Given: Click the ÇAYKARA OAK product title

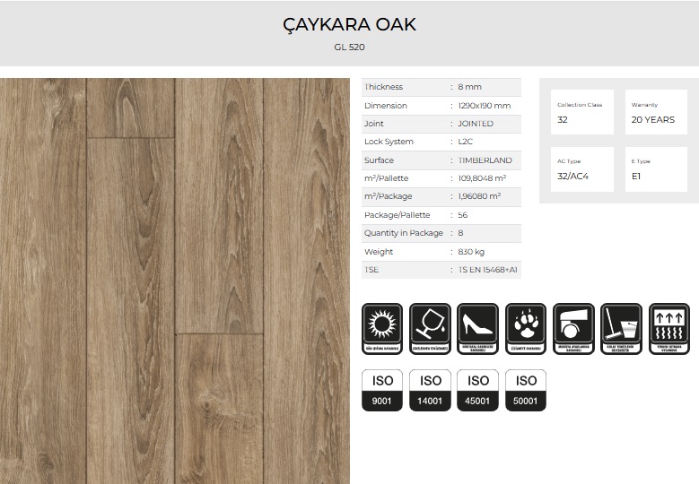Looking at the screenshot, I should pos(349,25).
